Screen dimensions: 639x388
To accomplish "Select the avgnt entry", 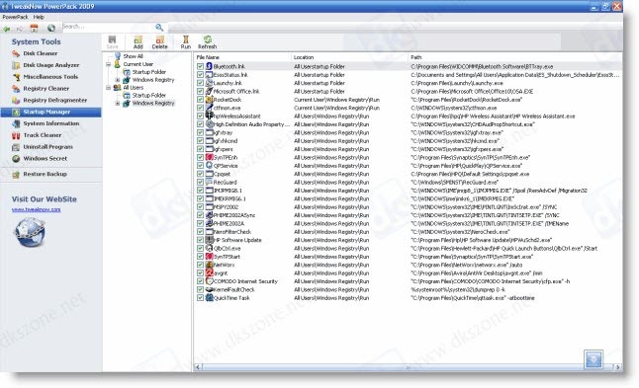I will (221, 272).
